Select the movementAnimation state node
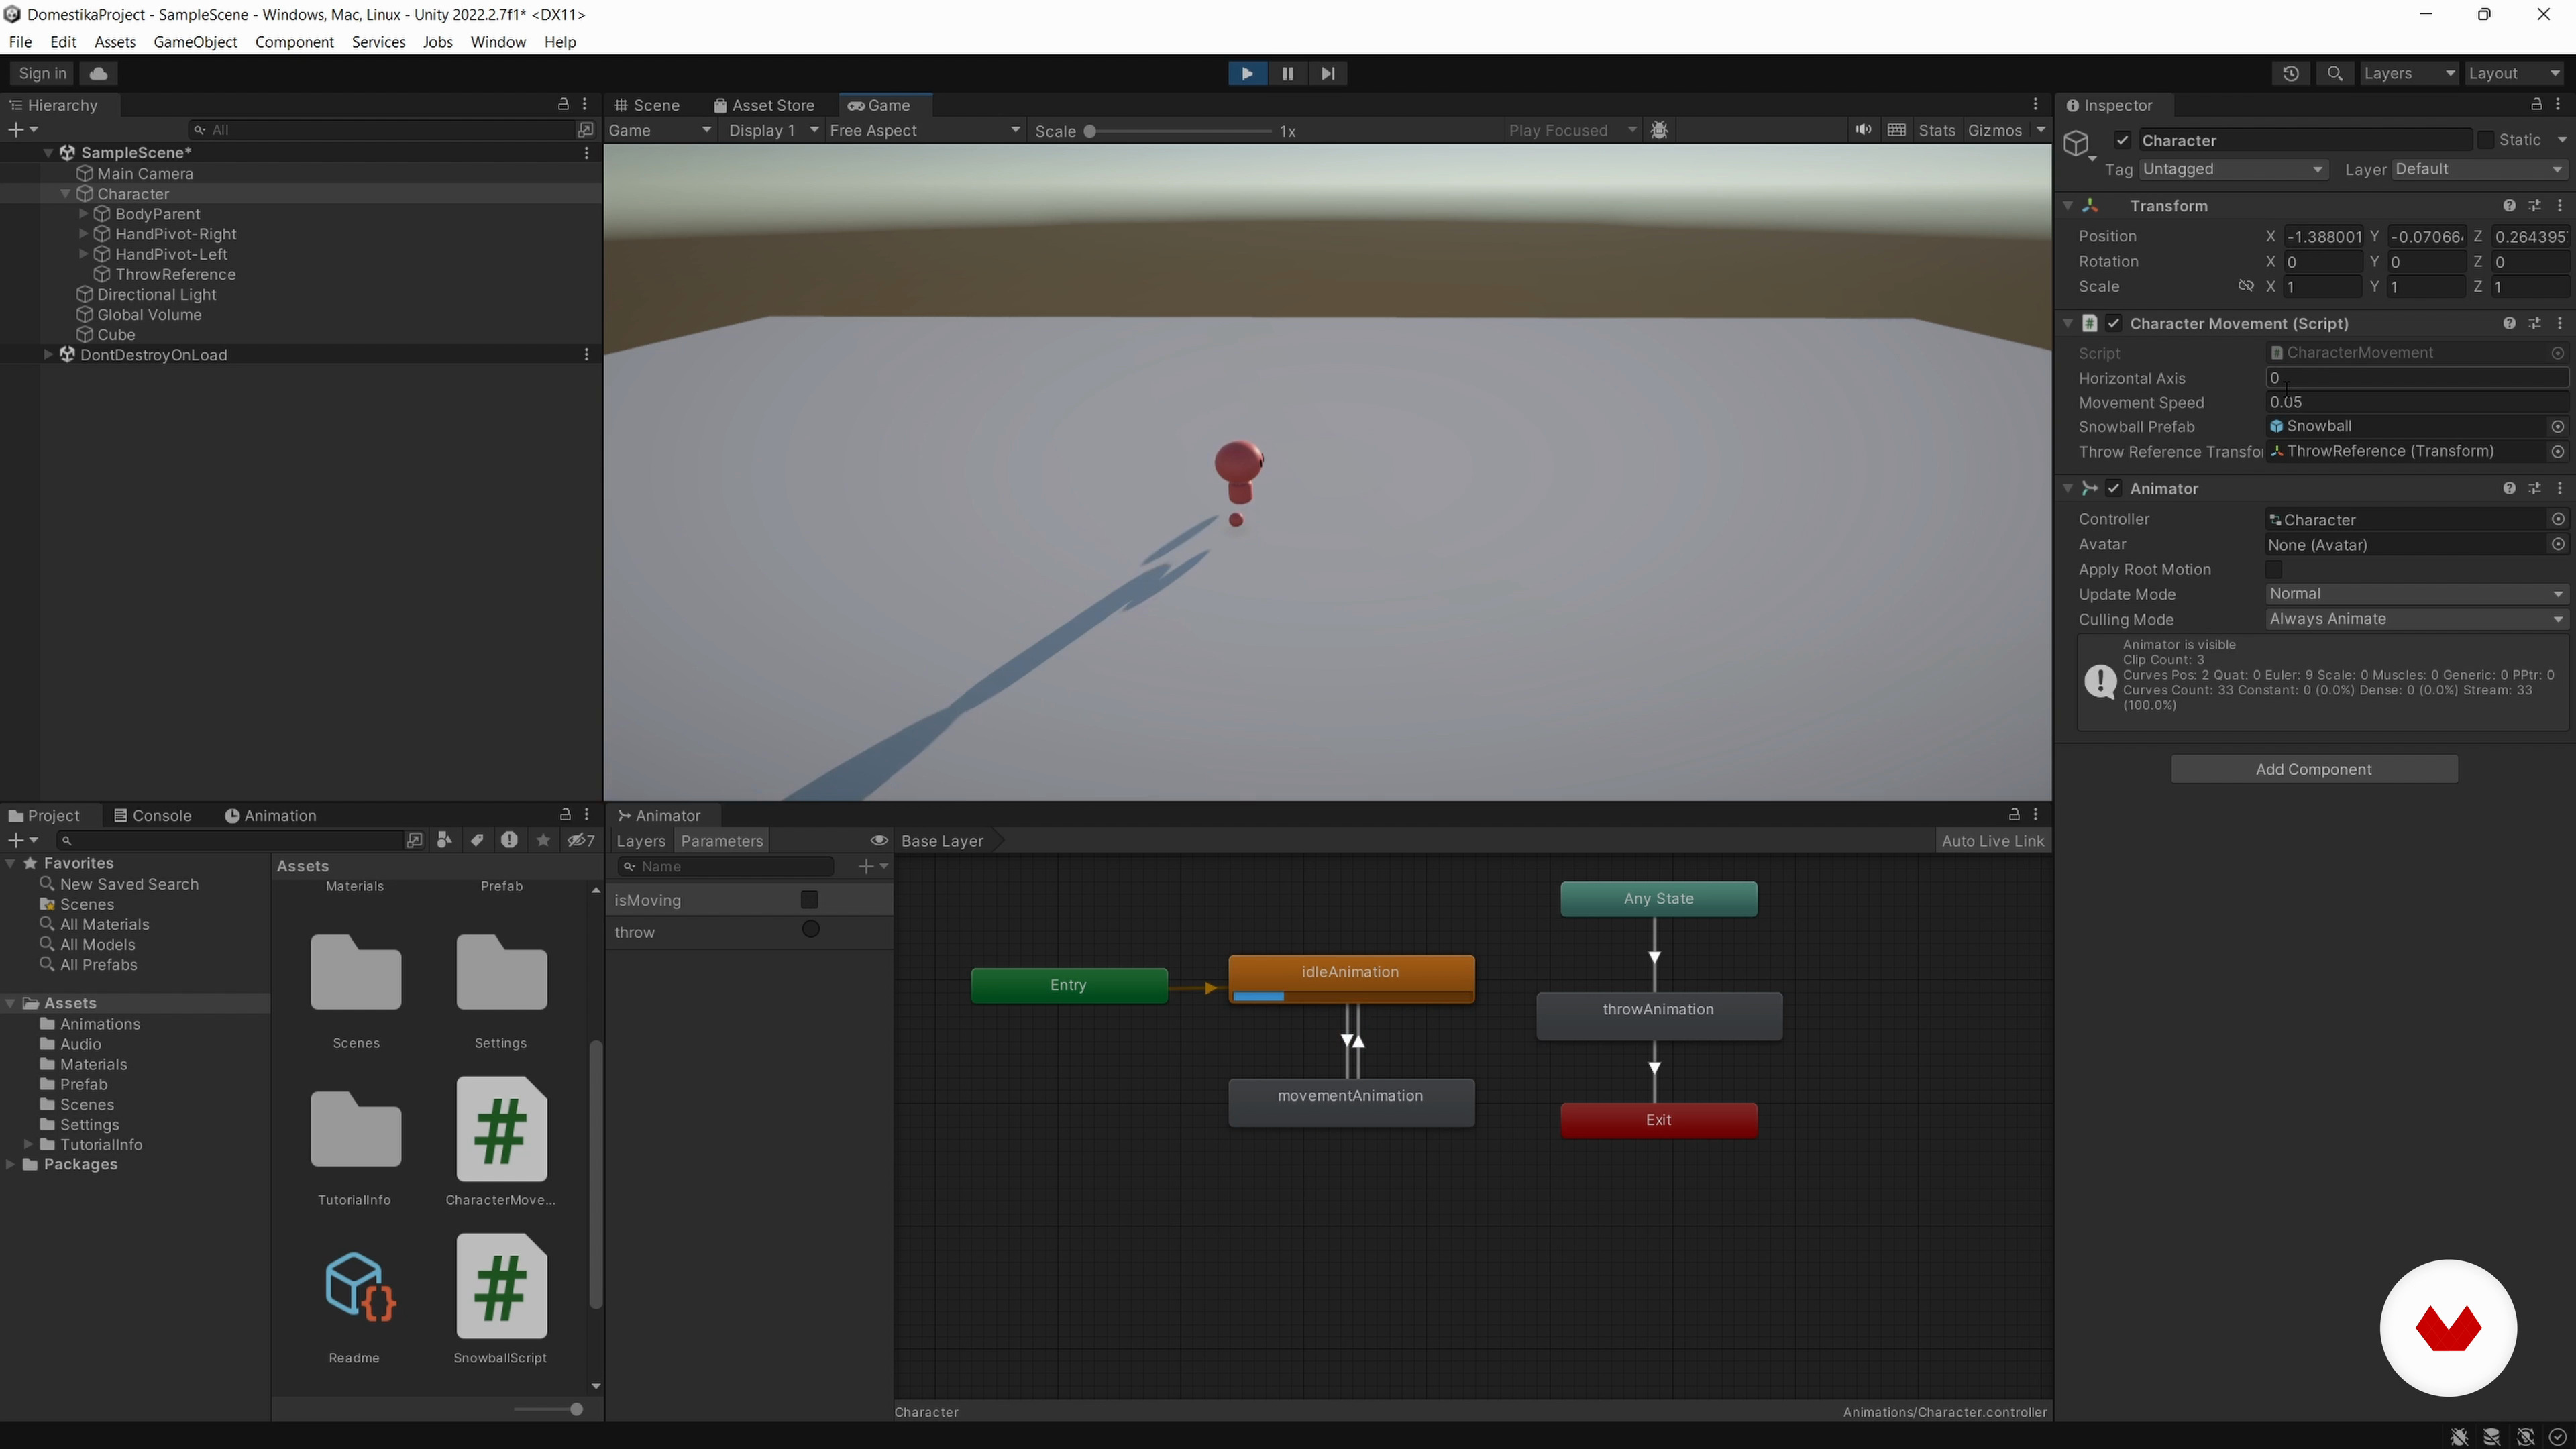The width and height of the screenshot is (2576, 1449). 1350,1102
